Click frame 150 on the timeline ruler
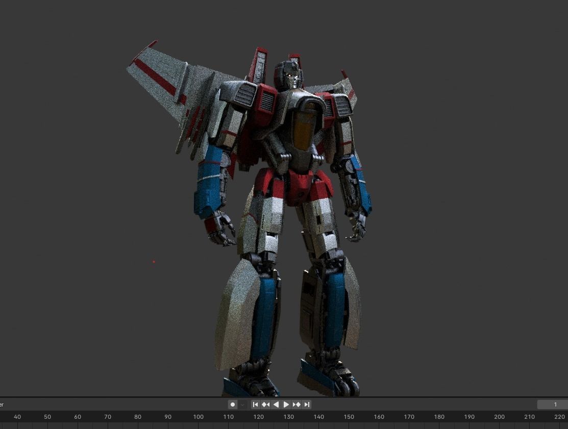568x429 pixels. pyautogui.click(x=349, y=417)
